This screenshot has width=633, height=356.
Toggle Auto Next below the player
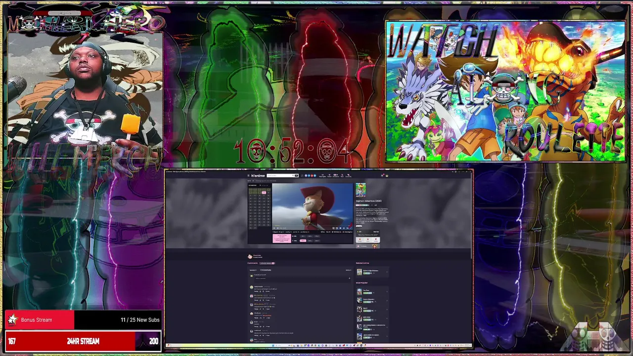(x=295, y=232)
